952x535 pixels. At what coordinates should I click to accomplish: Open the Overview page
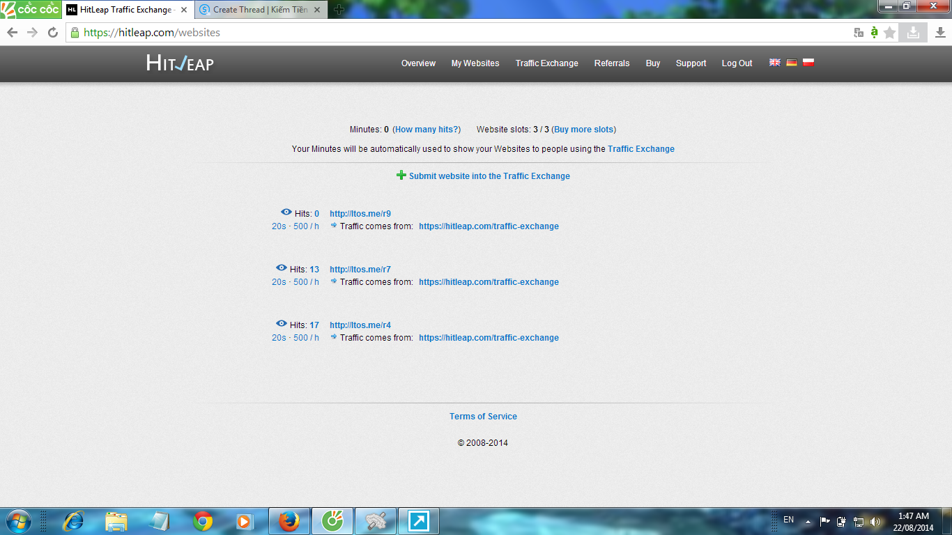pyautogui.click(x=418, y=63)
